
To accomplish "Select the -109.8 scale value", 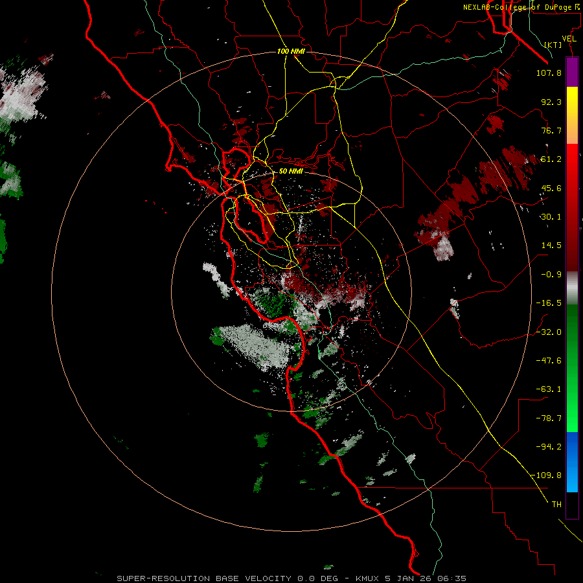I will (x=546, y=475).
